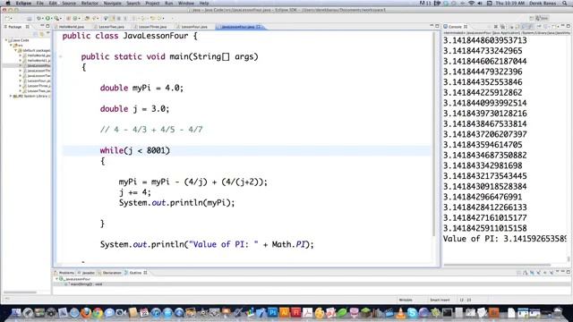
Task: Open the Refactor menu
Action: pos(90,3)
